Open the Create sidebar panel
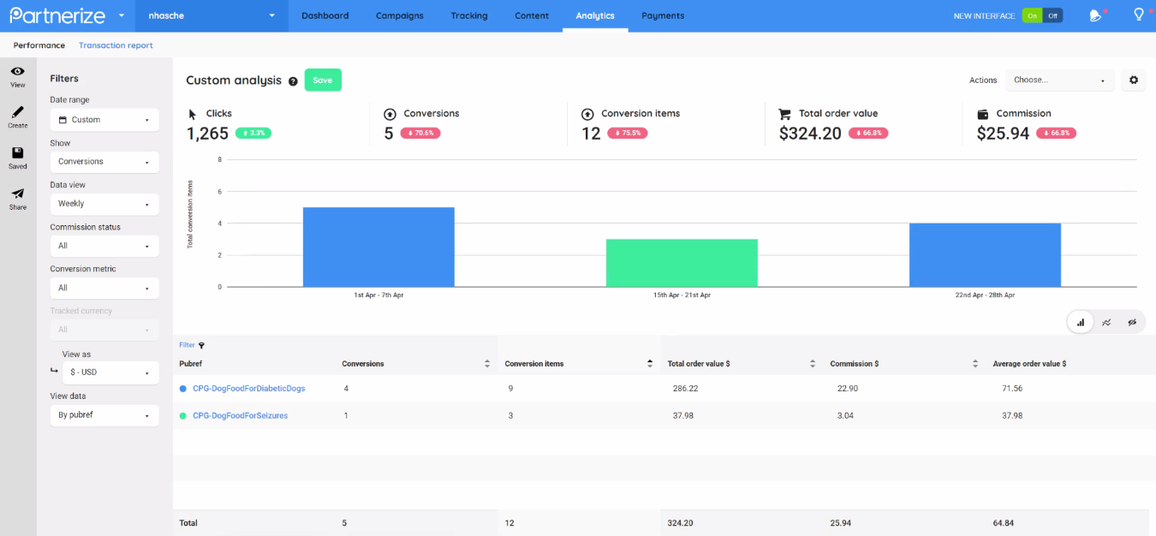This screenshot has width=1156, height=536. pyautogui.click(x=18, y=117)
